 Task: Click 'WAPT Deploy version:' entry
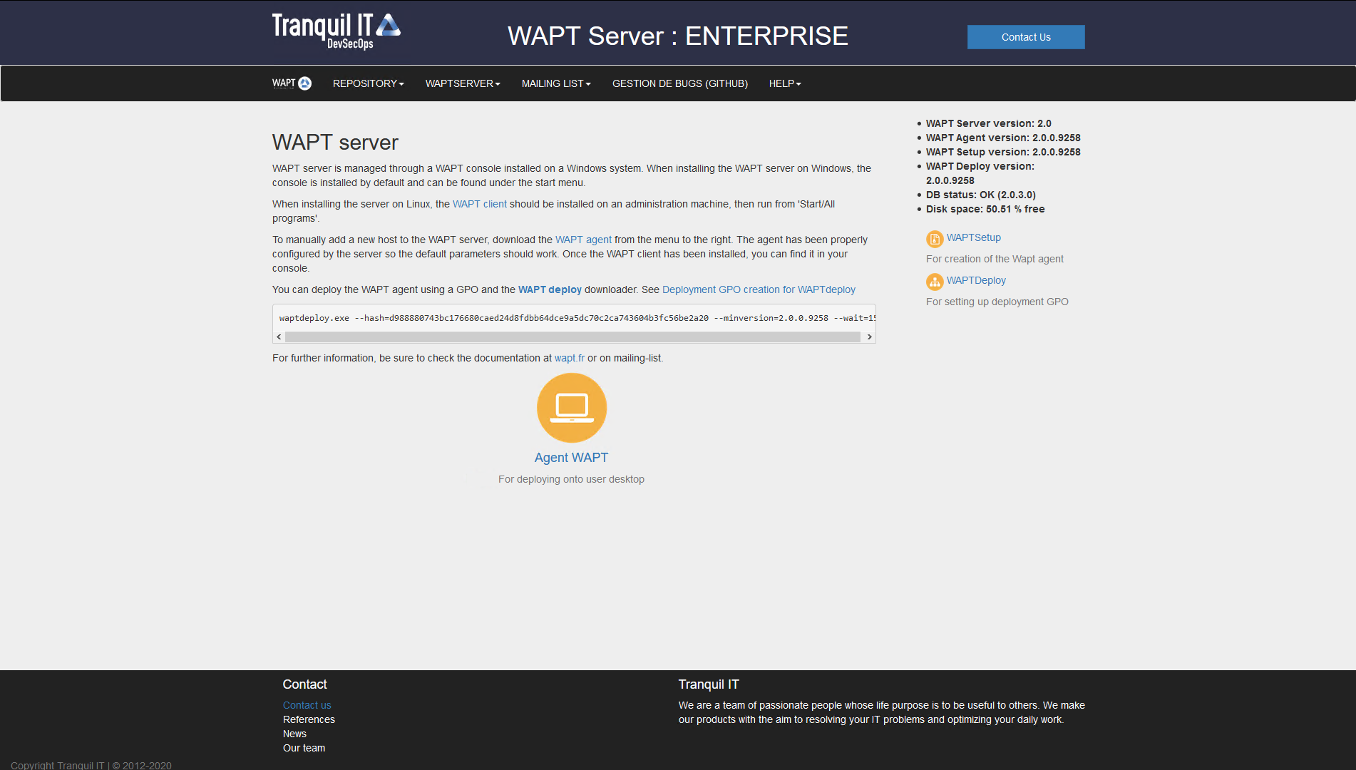[980, 173]
